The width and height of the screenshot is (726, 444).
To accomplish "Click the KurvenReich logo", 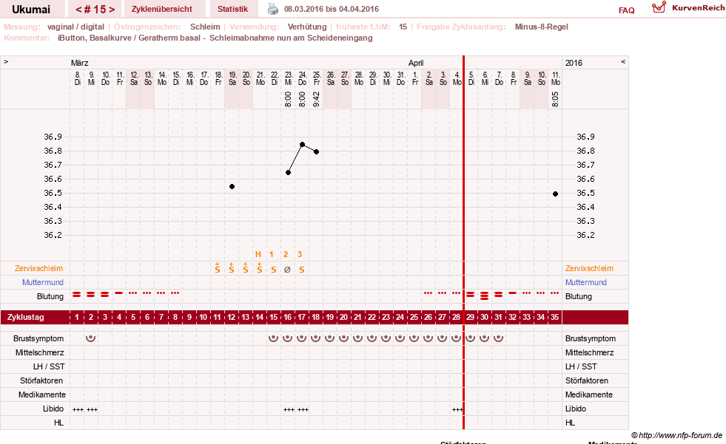I will point(688,8).
